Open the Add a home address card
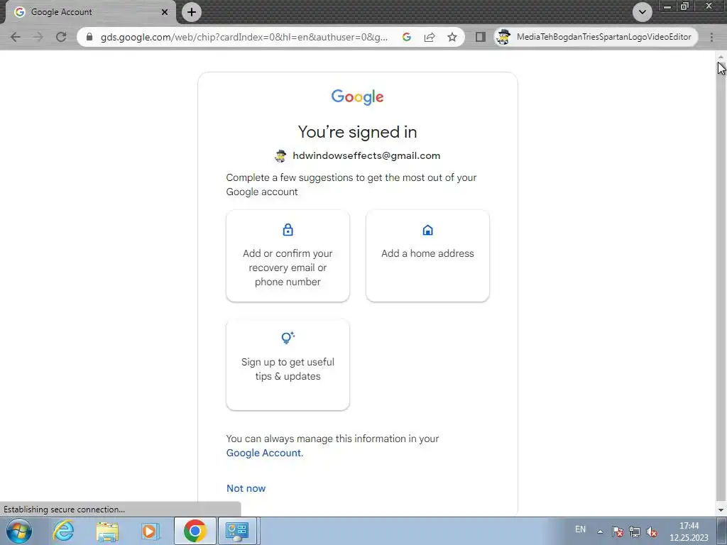 [427, 255]
